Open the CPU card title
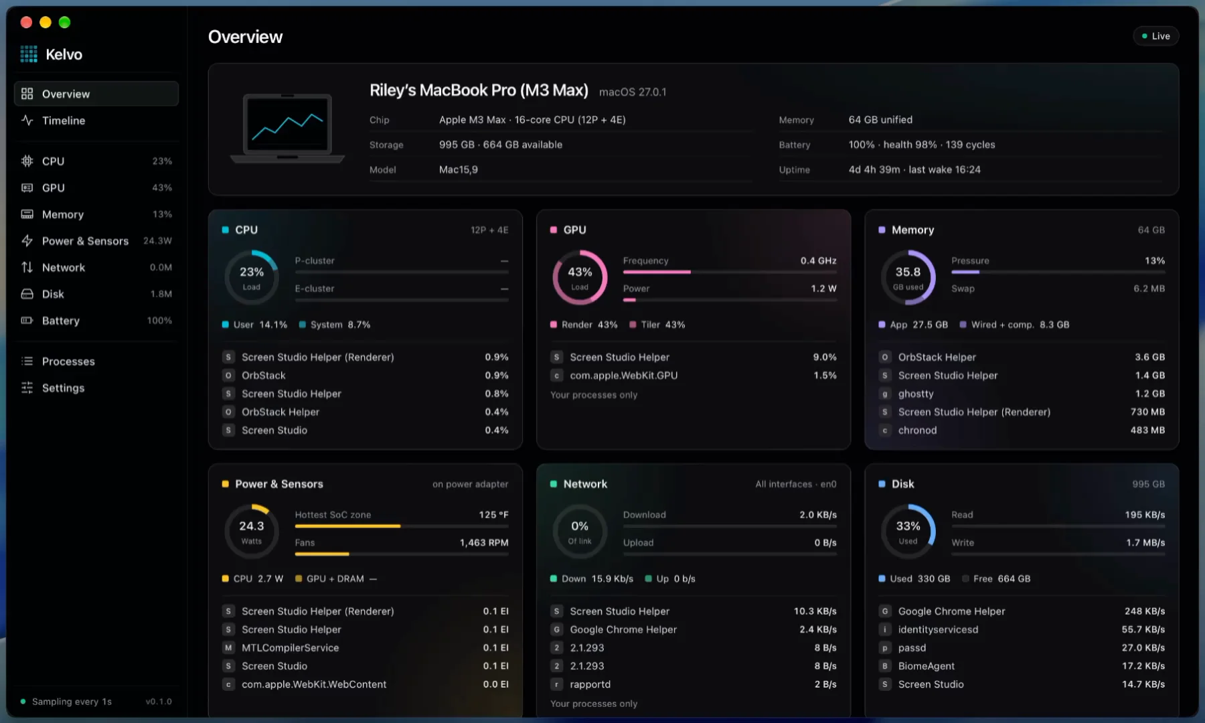This screenshot has width=1205, height=723. click(x=246, y=230)
